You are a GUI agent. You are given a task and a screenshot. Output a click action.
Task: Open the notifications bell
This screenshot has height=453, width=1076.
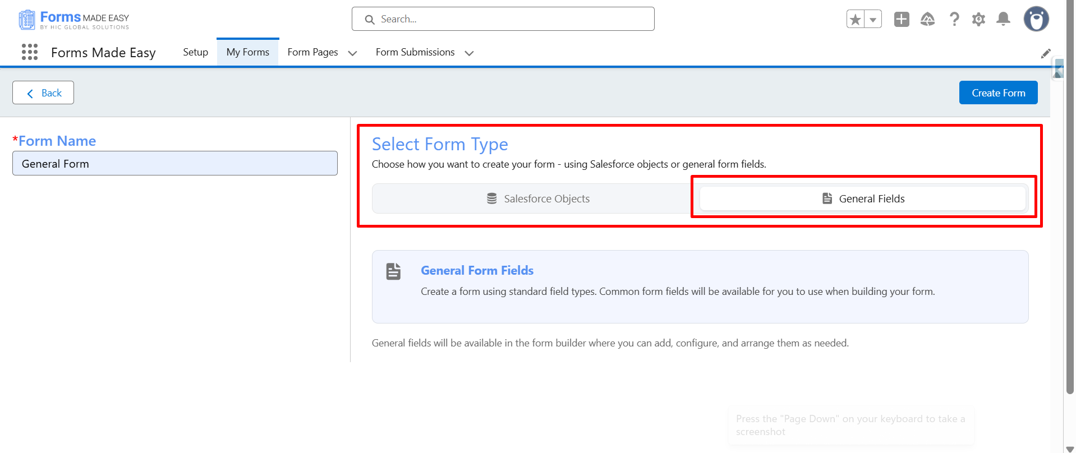click(1004, 19)
